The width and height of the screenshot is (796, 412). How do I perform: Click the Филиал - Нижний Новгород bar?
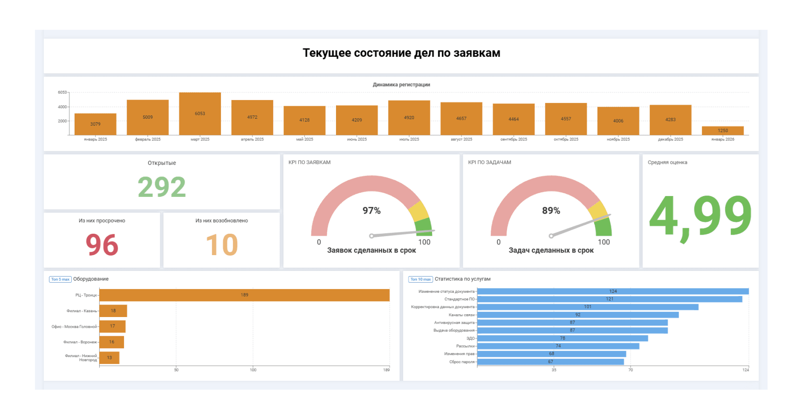tap(110, 358)
